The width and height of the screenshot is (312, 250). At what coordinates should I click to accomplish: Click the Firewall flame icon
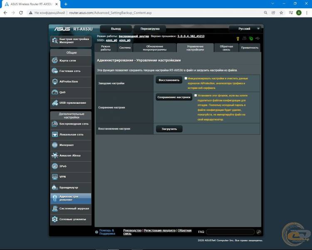(55, 187)
